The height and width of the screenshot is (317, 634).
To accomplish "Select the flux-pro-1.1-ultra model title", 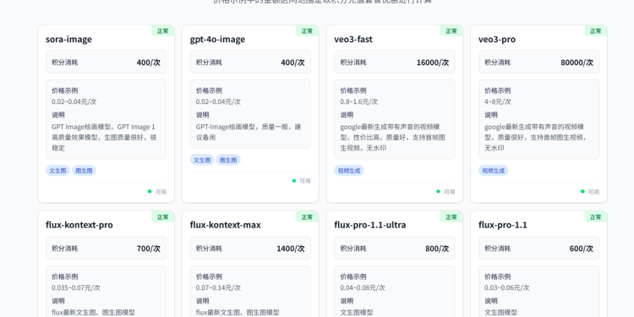I will tap(370, 225).
